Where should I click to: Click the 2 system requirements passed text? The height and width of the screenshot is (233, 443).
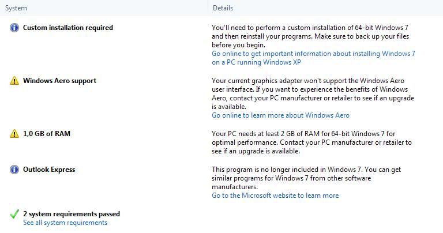72,214
